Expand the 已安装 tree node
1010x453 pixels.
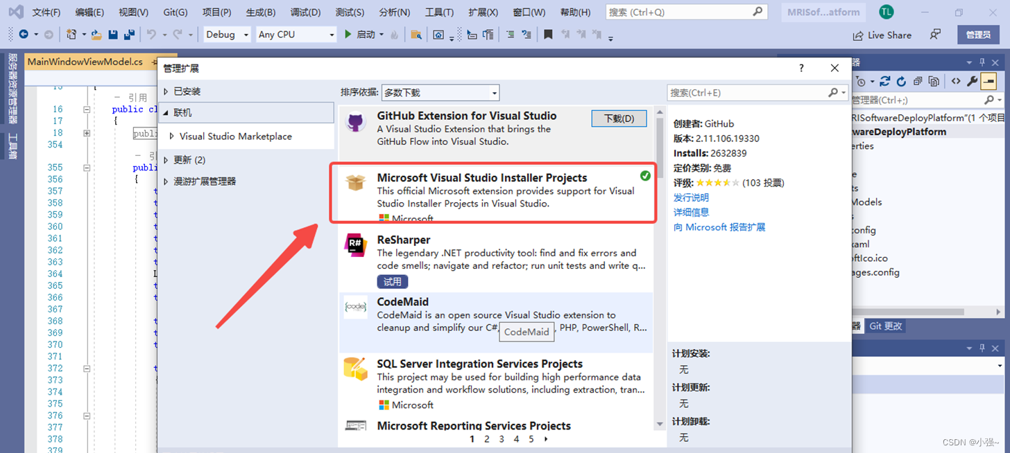coord(166,91)
